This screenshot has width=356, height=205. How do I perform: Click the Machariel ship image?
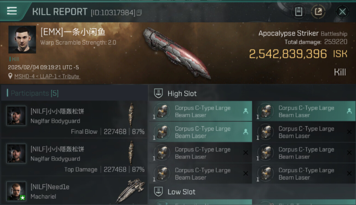131,191
